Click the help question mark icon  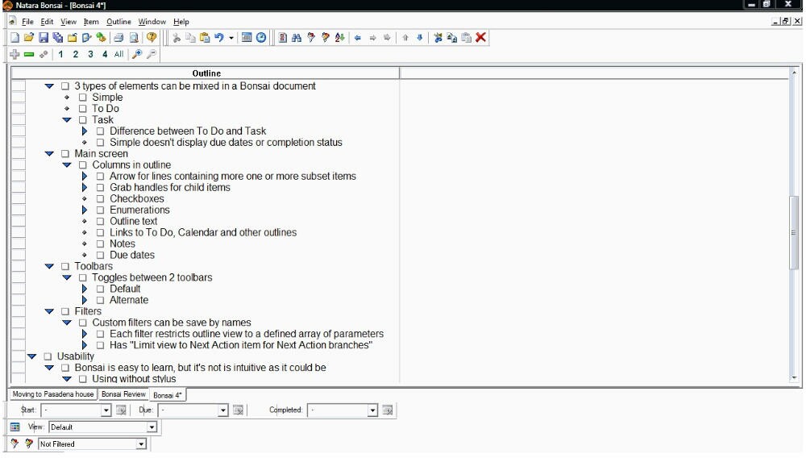(x=152, y=38)
